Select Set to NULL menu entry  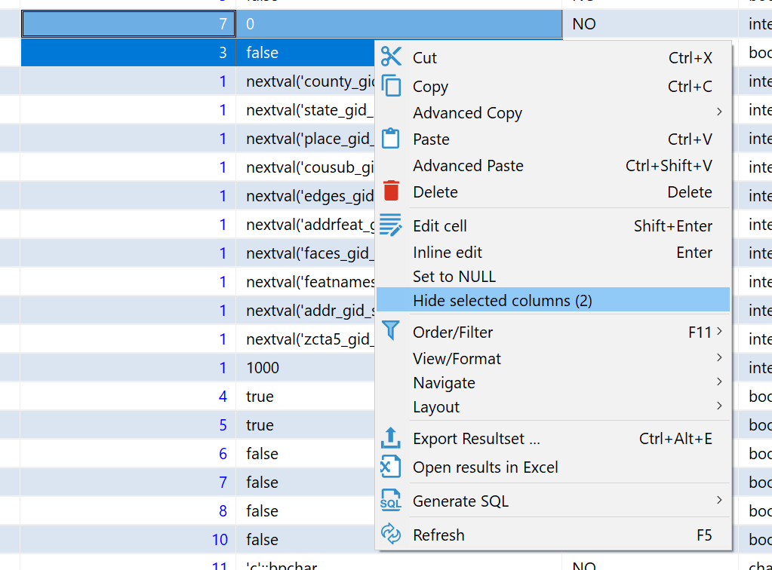tap(454, 276)
